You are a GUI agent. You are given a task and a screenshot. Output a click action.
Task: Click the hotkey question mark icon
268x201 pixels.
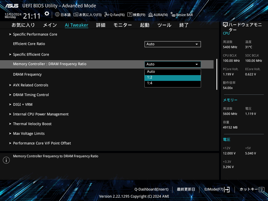pos(261,189)
